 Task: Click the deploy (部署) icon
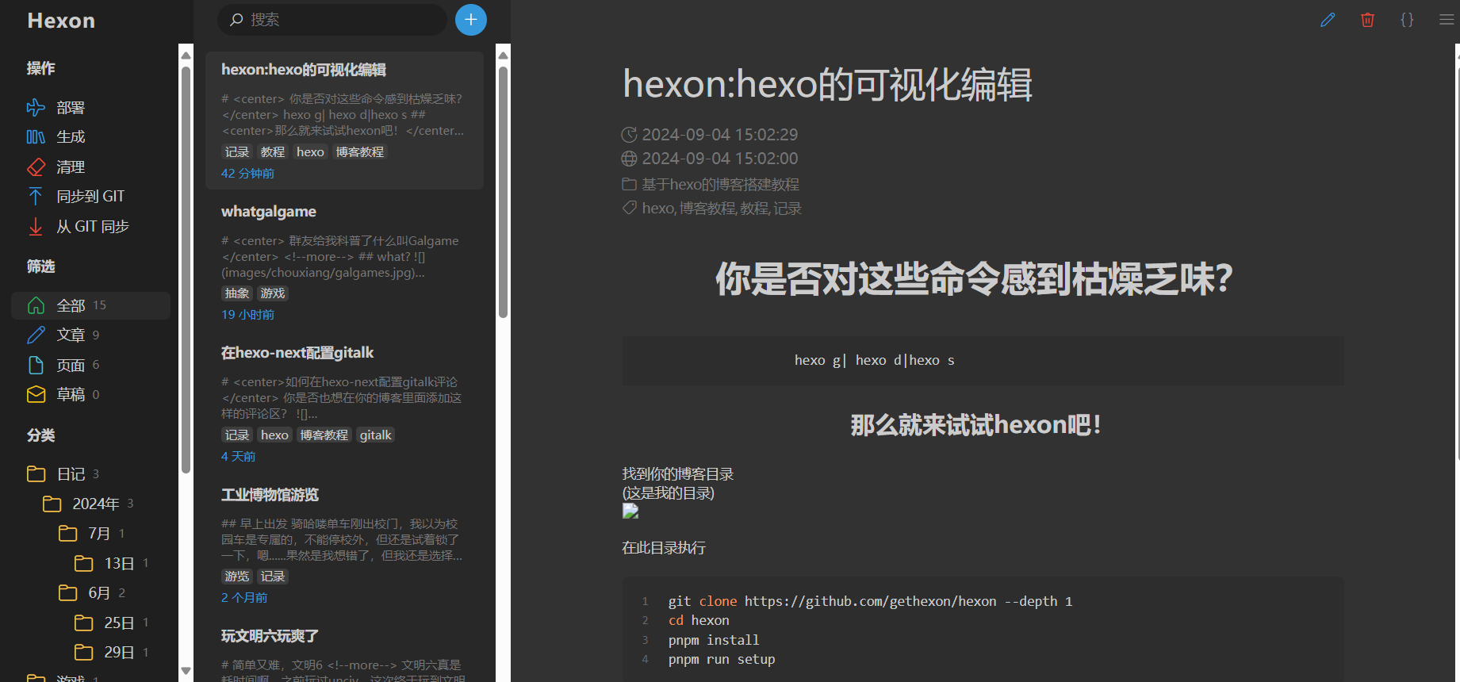pos(36,108)
